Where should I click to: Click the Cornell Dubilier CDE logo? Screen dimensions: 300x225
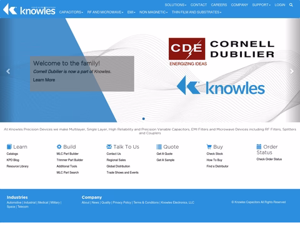coord(221,52)
